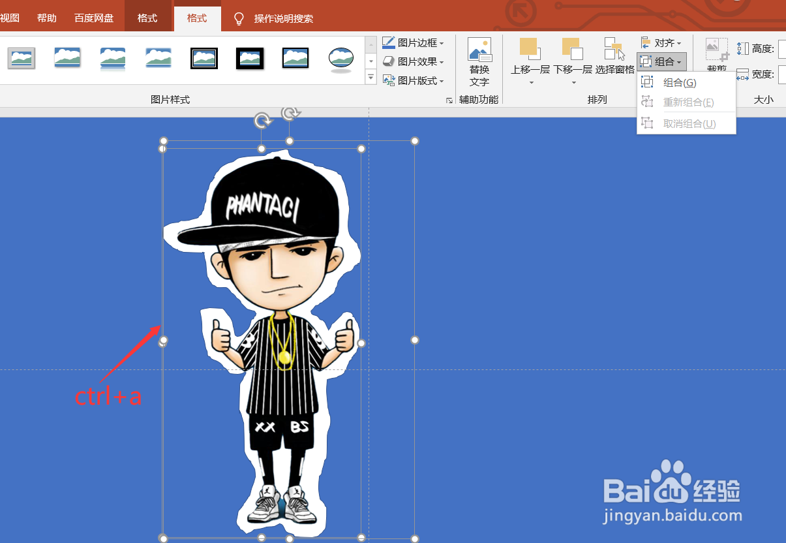786x543 pixels.
Task: Click the 下移一层 send backward icon
Action: point(572,49)
